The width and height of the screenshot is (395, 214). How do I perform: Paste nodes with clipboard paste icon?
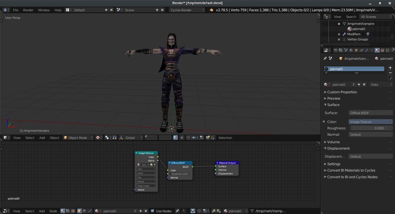tap(219, 211)
